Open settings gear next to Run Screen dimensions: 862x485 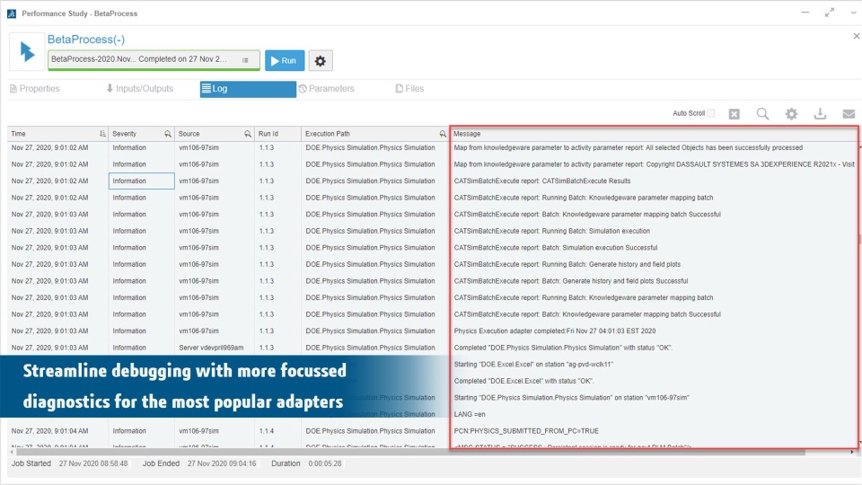pyautogui.click(x=321, y=60)
